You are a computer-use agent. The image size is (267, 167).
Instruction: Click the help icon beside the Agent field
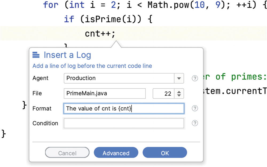[195, 78]
